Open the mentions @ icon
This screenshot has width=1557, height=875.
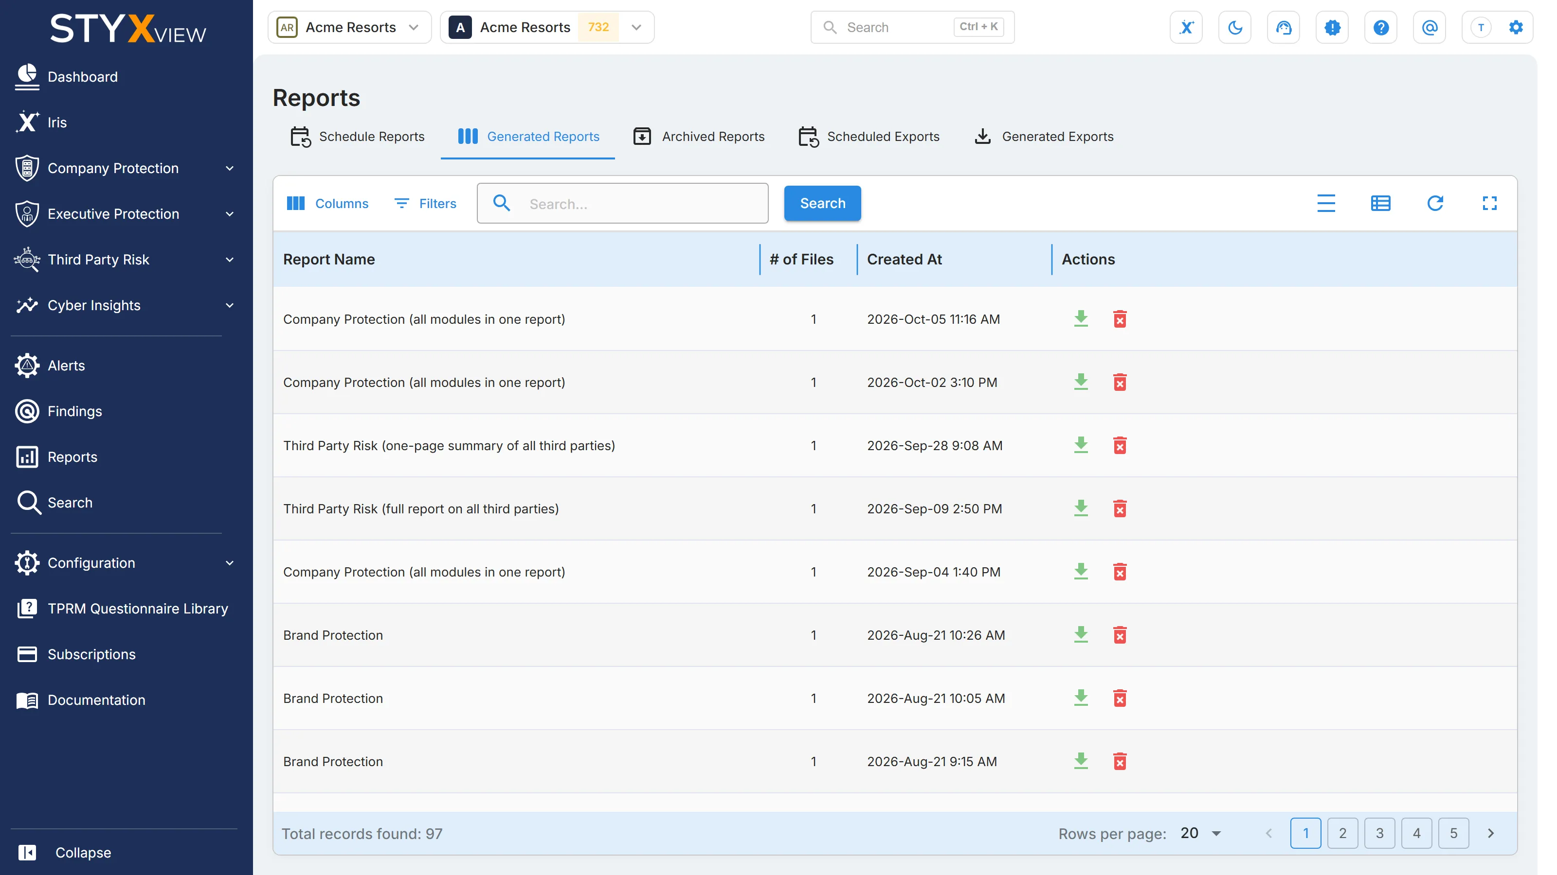click(1429, 27)
